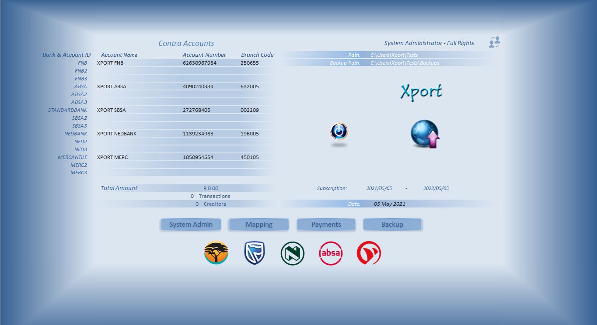Click the ABSA account number 4090240334

coord(198,86)
